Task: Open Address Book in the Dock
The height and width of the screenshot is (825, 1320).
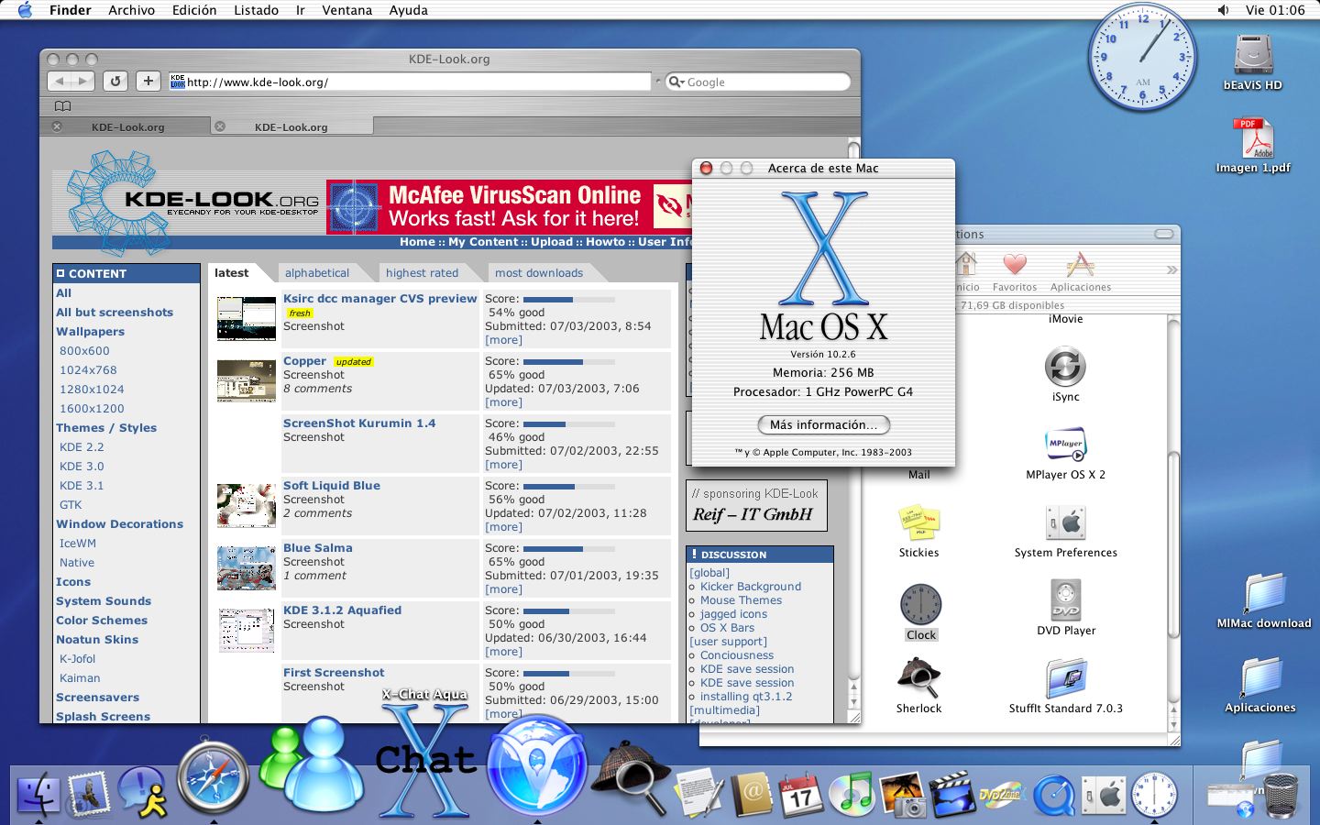Action: tap(752, 794)
